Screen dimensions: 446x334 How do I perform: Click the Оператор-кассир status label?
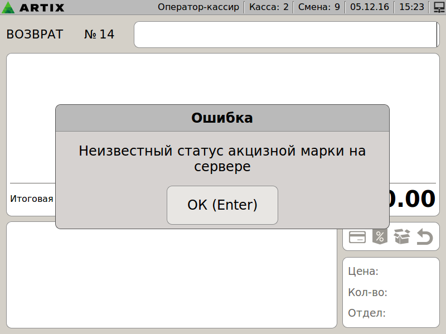click(198, 7)
